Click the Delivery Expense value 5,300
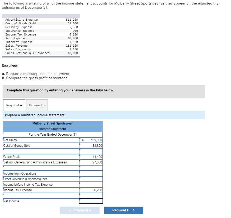The width and height of the screenshot is (231, 218). tap(74, 27)
